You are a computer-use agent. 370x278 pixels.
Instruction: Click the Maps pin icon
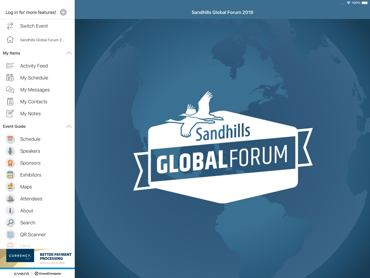pos(10,187)
